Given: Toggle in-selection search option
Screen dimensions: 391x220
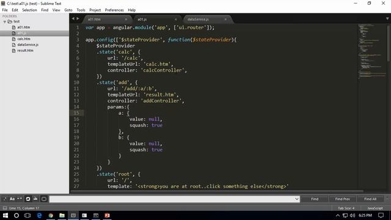Looking at the screenshot, I should pyautogui.click(x=35, y=199).
